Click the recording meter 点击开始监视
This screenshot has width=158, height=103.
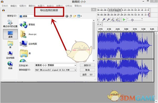pos(115,10)
